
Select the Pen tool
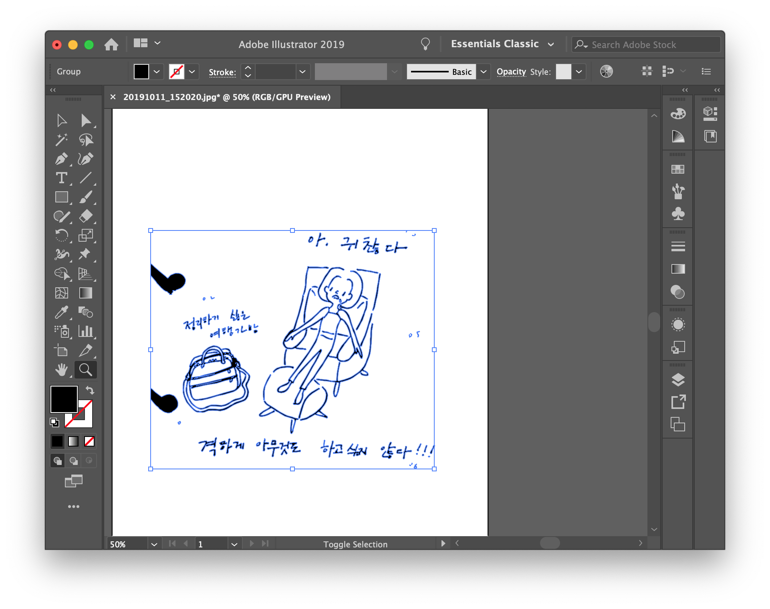(x=61, y=159)
